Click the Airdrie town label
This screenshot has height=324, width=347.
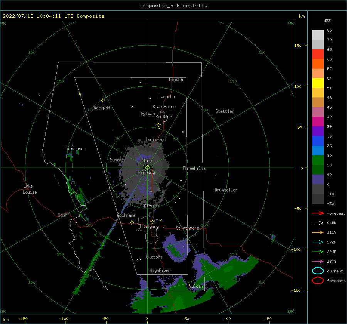point(152,206)
